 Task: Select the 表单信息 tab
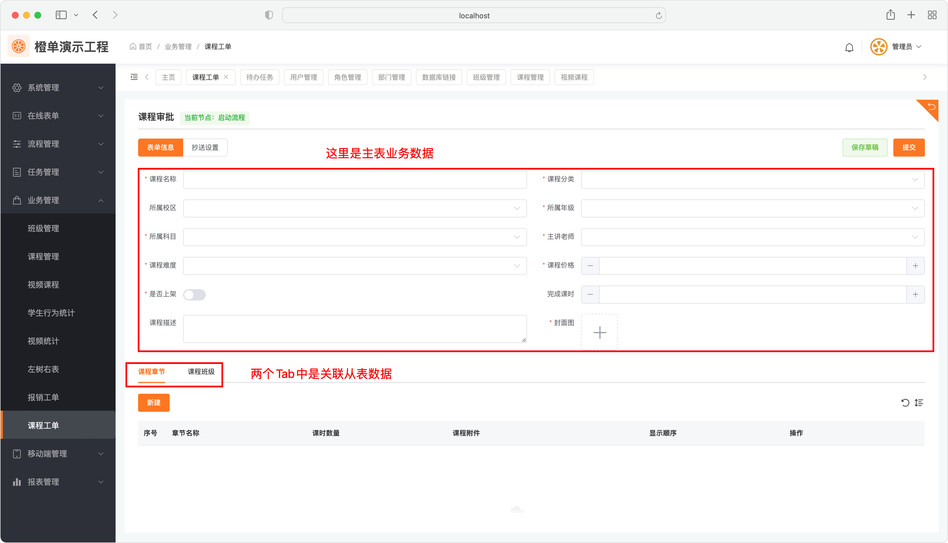160,147
